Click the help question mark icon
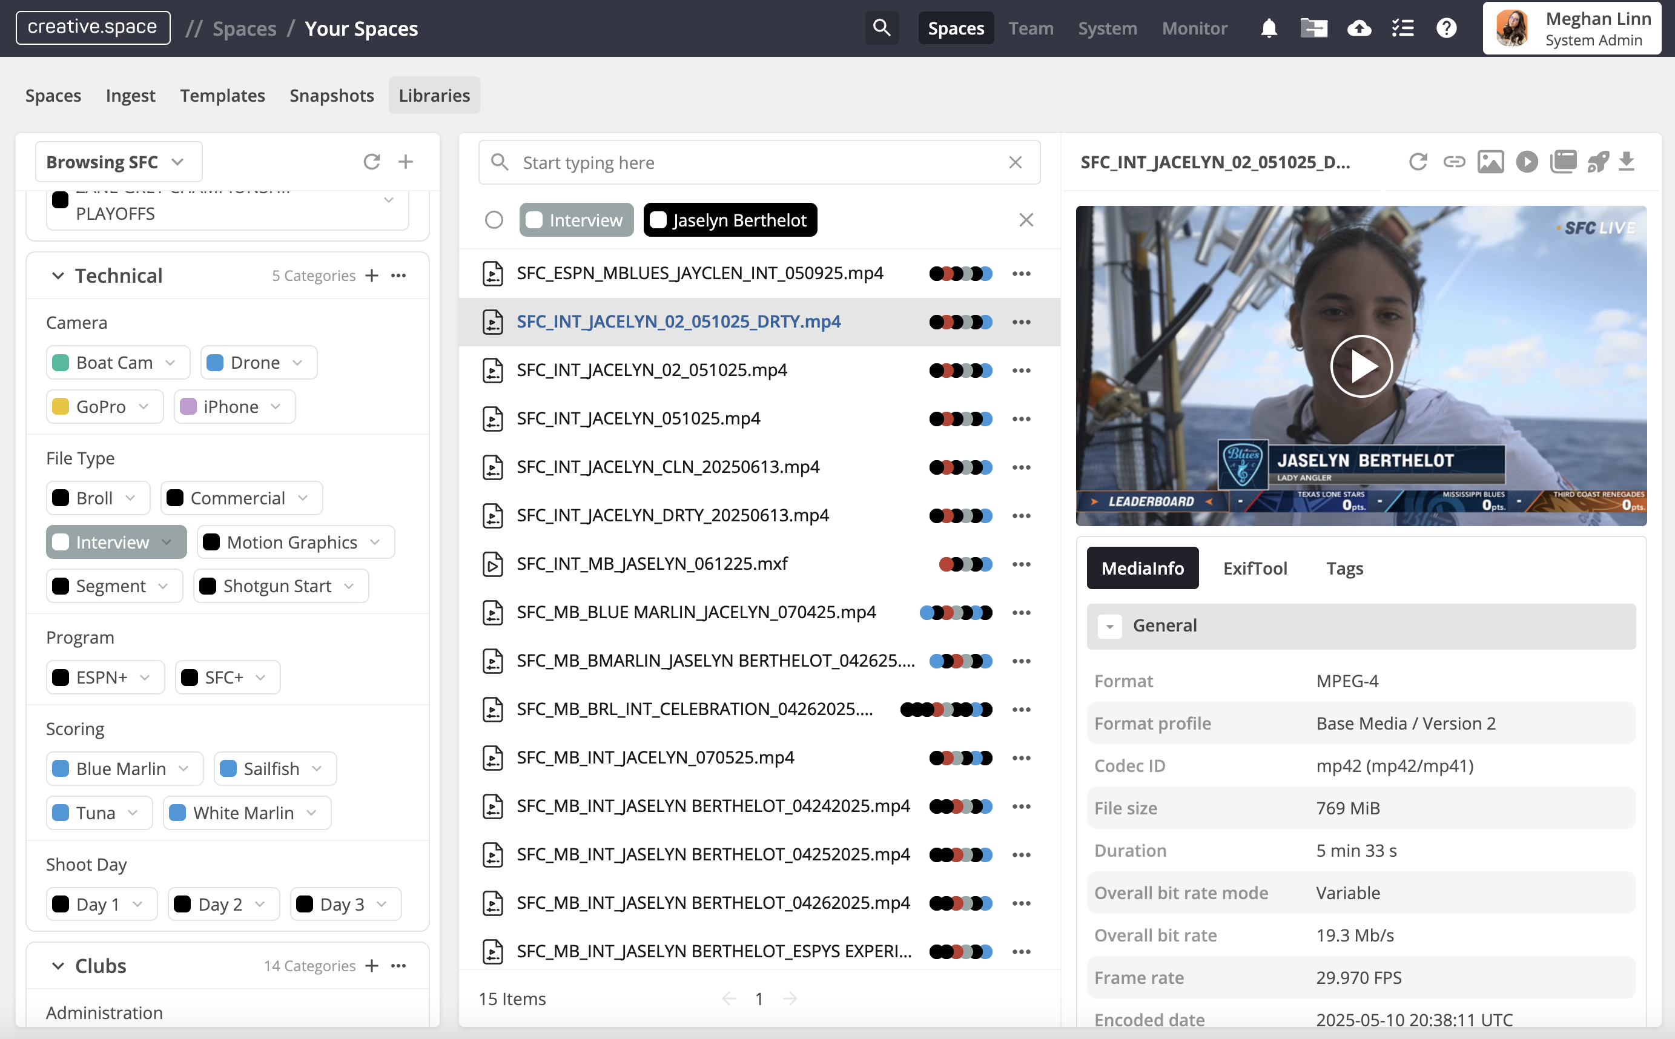1675x1039 pixels. coord(1446,28)
